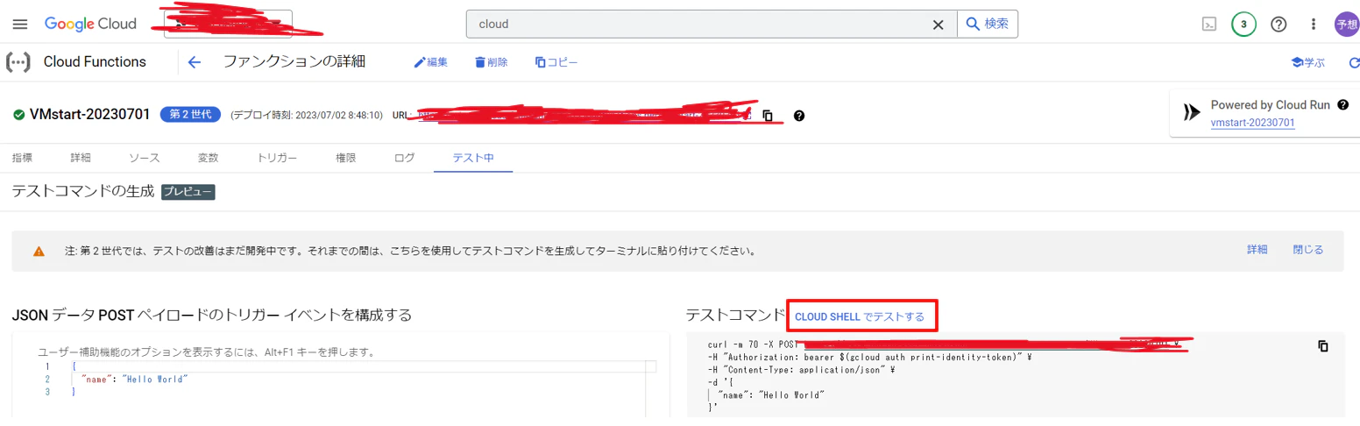Image resolution: width=1360 pixels, height=426 pixels.
Task: Click the project selector dropdown
Action: (x=228, y=25)
